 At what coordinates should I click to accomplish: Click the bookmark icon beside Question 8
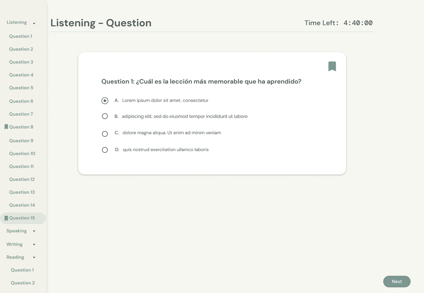click(6, 127)
